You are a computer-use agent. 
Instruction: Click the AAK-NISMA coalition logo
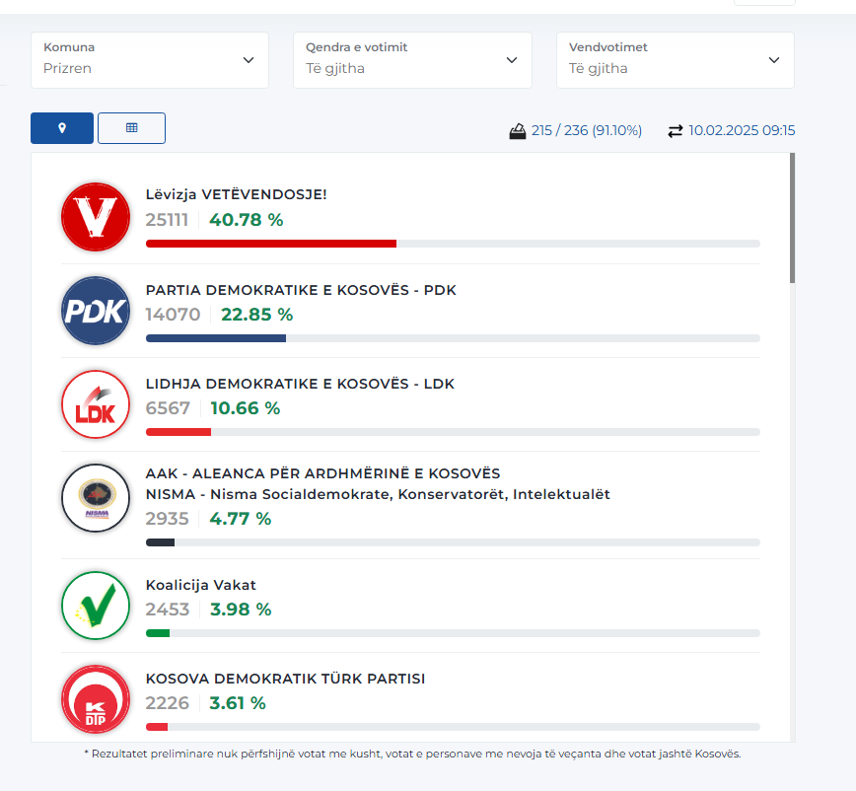pyautogui.click(x=96, y=498)
